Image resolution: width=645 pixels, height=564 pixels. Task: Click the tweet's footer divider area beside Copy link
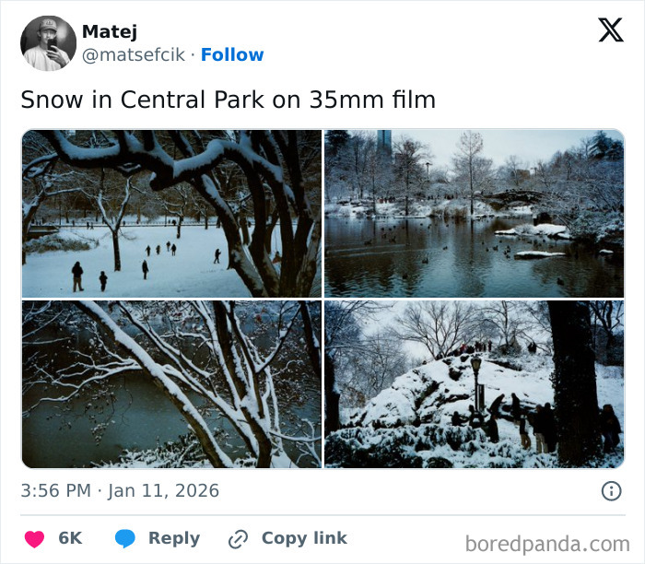tap(405, 539)
